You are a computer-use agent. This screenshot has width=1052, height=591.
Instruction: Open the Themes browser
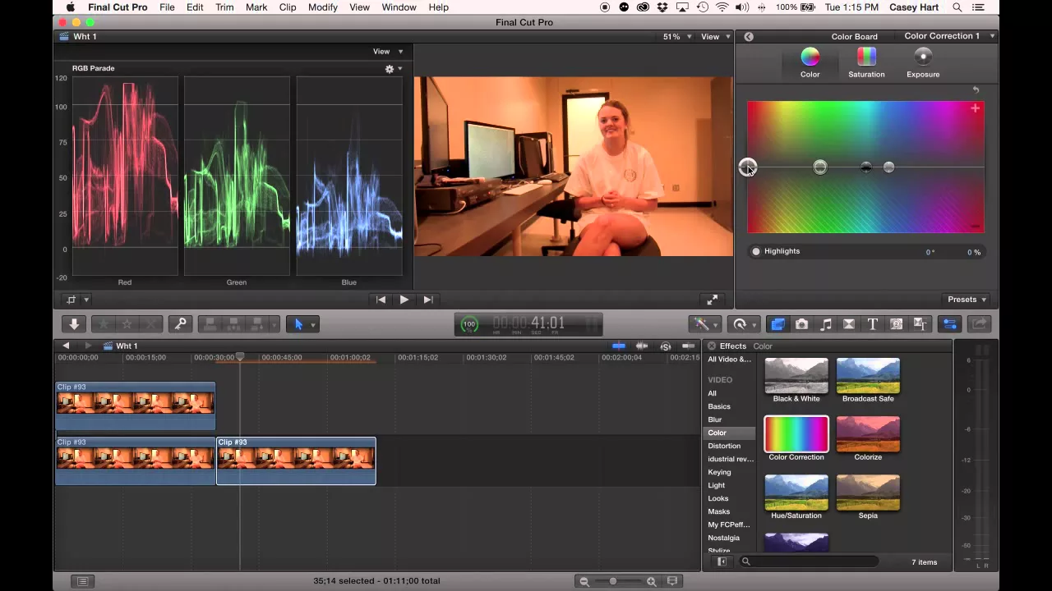(920, 324)
